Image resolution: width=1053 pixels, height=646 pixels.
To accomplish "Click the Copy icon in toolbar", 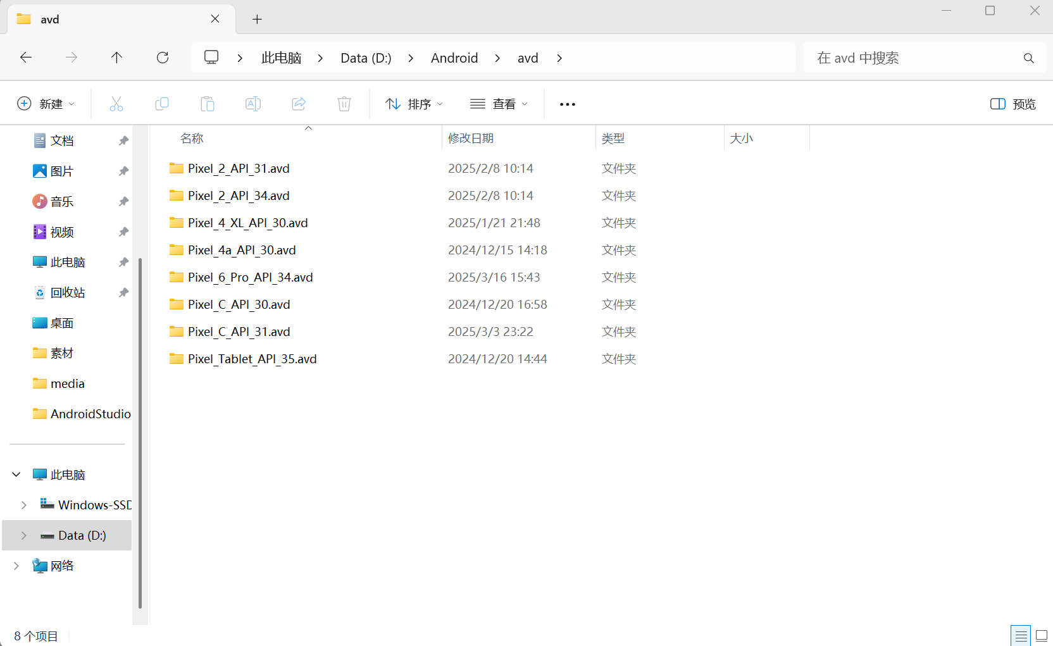I will 162,104.
